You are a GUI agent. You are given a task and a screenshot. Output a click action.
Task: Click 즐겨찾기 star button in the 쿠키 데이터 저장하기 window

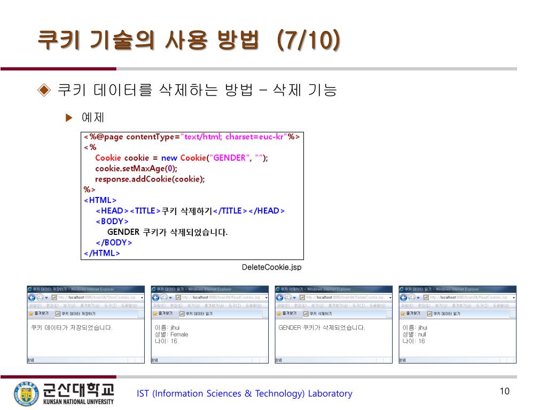pos(38,313)
